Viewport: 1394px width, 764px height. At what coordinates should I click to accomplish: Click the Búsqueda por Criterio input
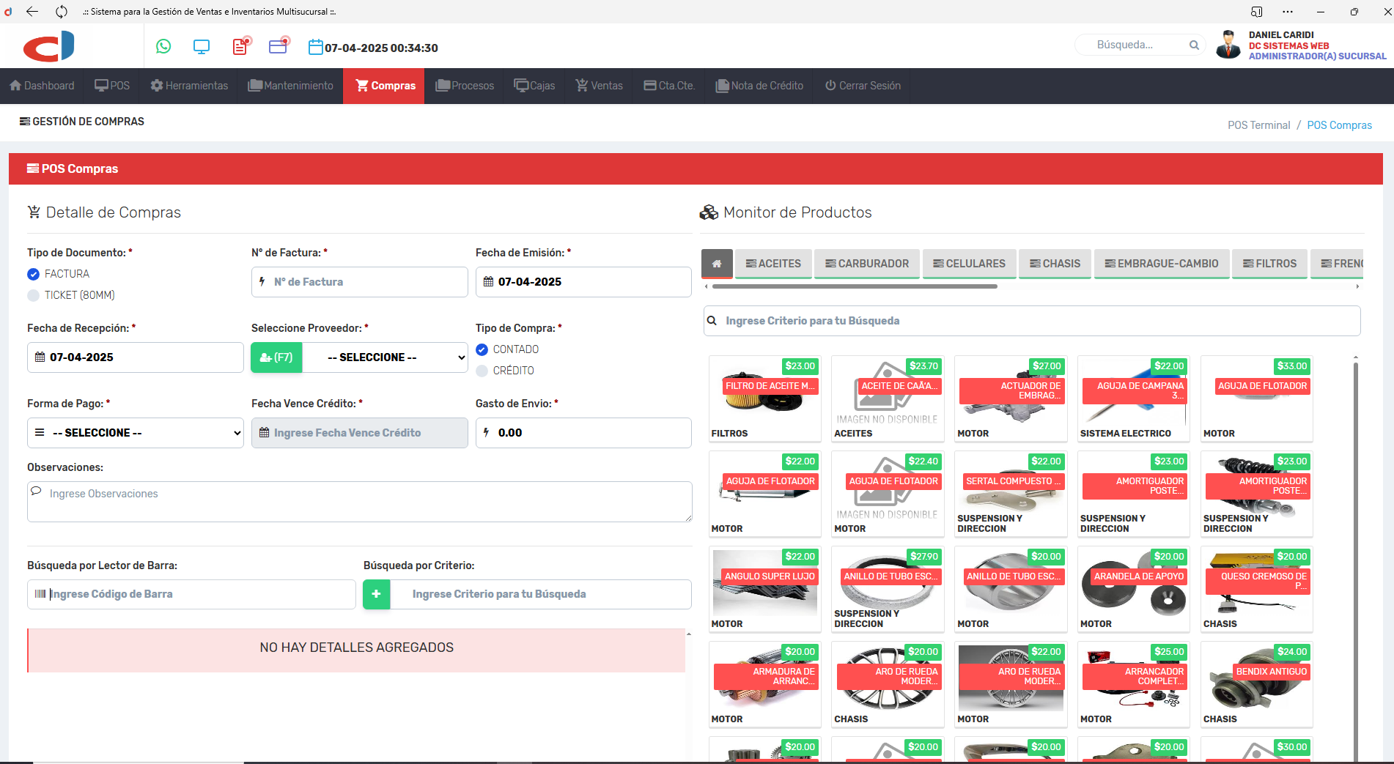tap(541, 594)
